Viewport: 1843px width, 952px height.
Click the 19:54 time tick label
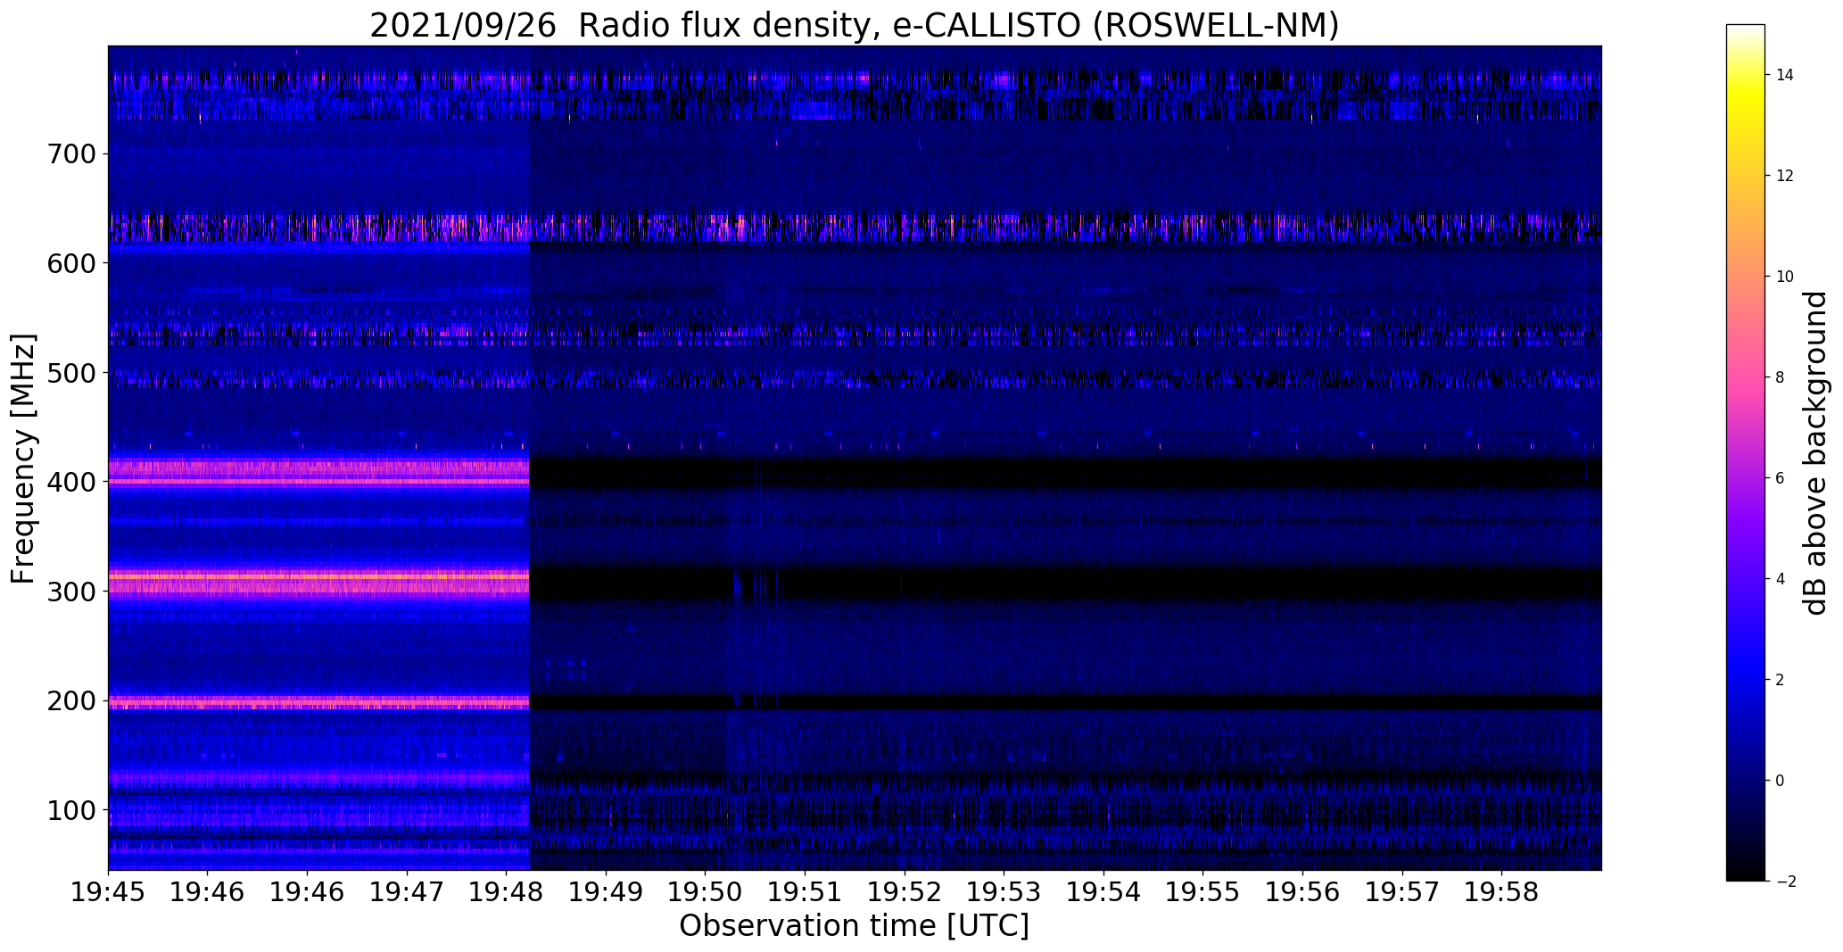pos(1103,891)
